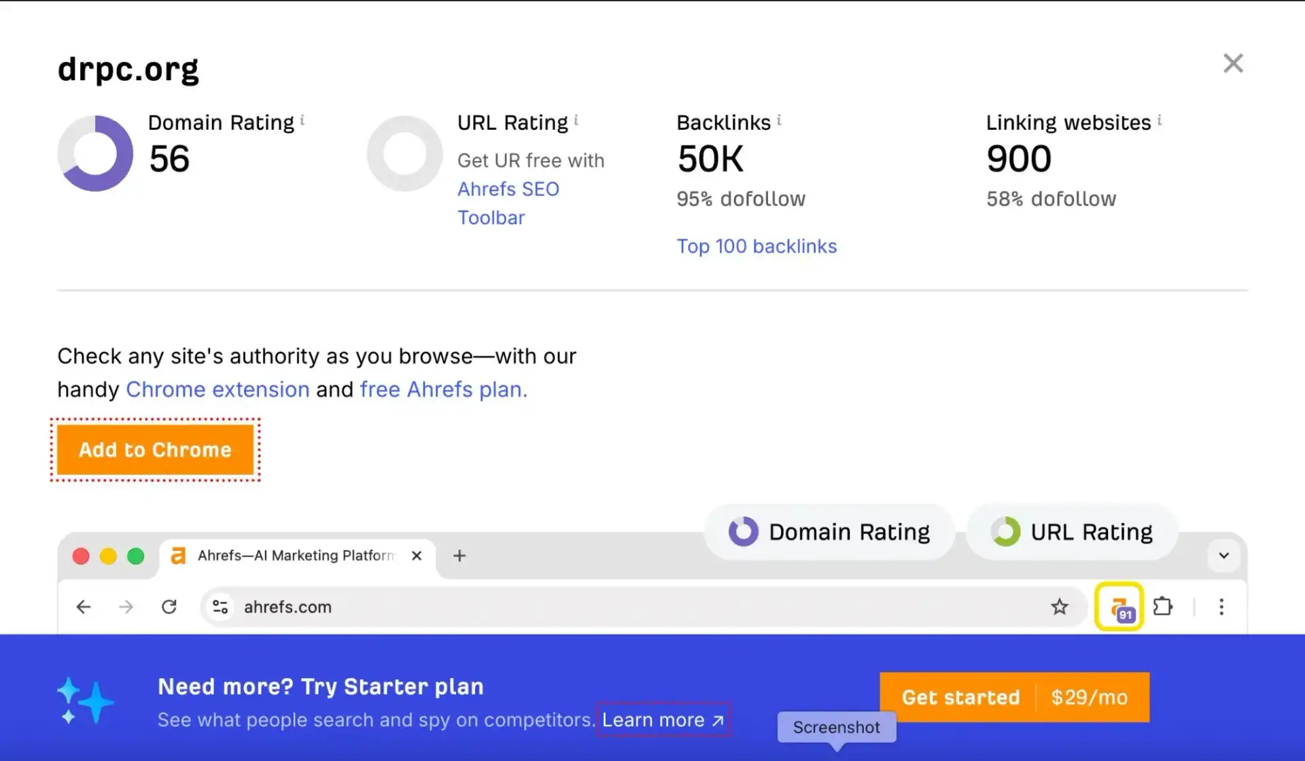Click the browser back arrow
Screen dimensions: 1305x761
(x=84, y=607)
